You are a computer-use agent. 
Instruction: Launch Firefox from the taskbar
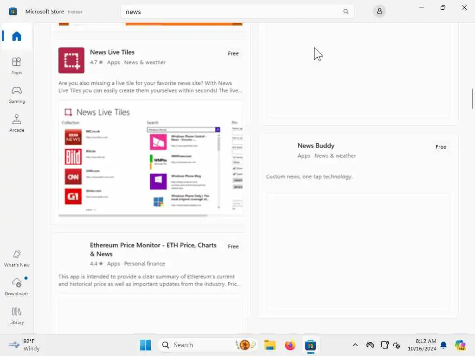(x=290, y=345)
